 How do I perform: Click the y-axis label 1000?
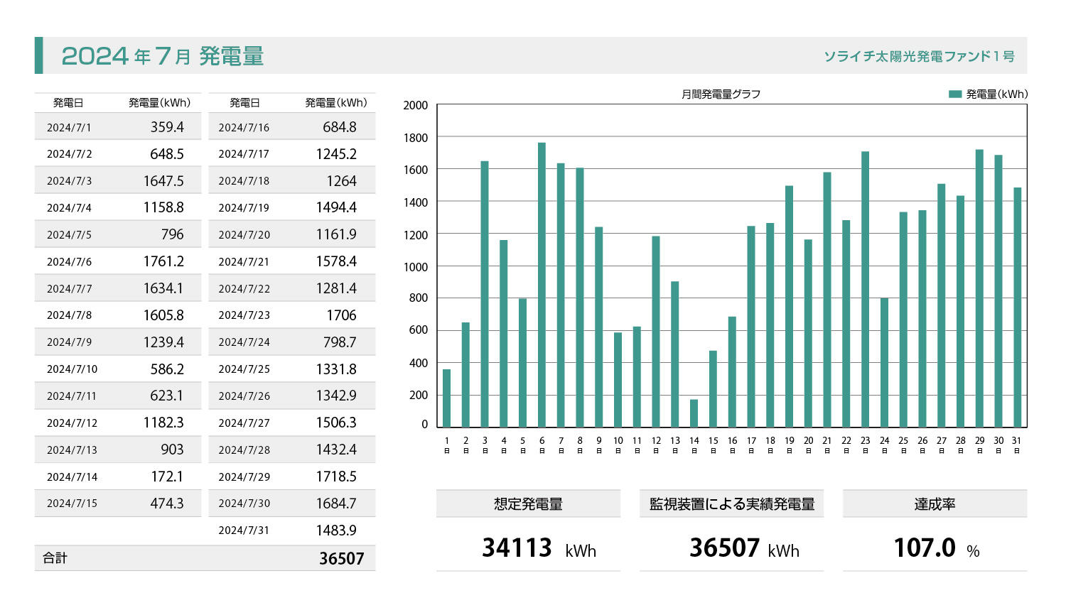(416, 267)
